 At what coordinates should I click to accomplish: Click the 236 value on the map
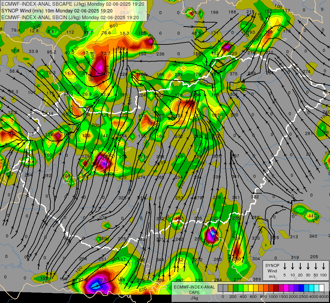click(160, 54)
